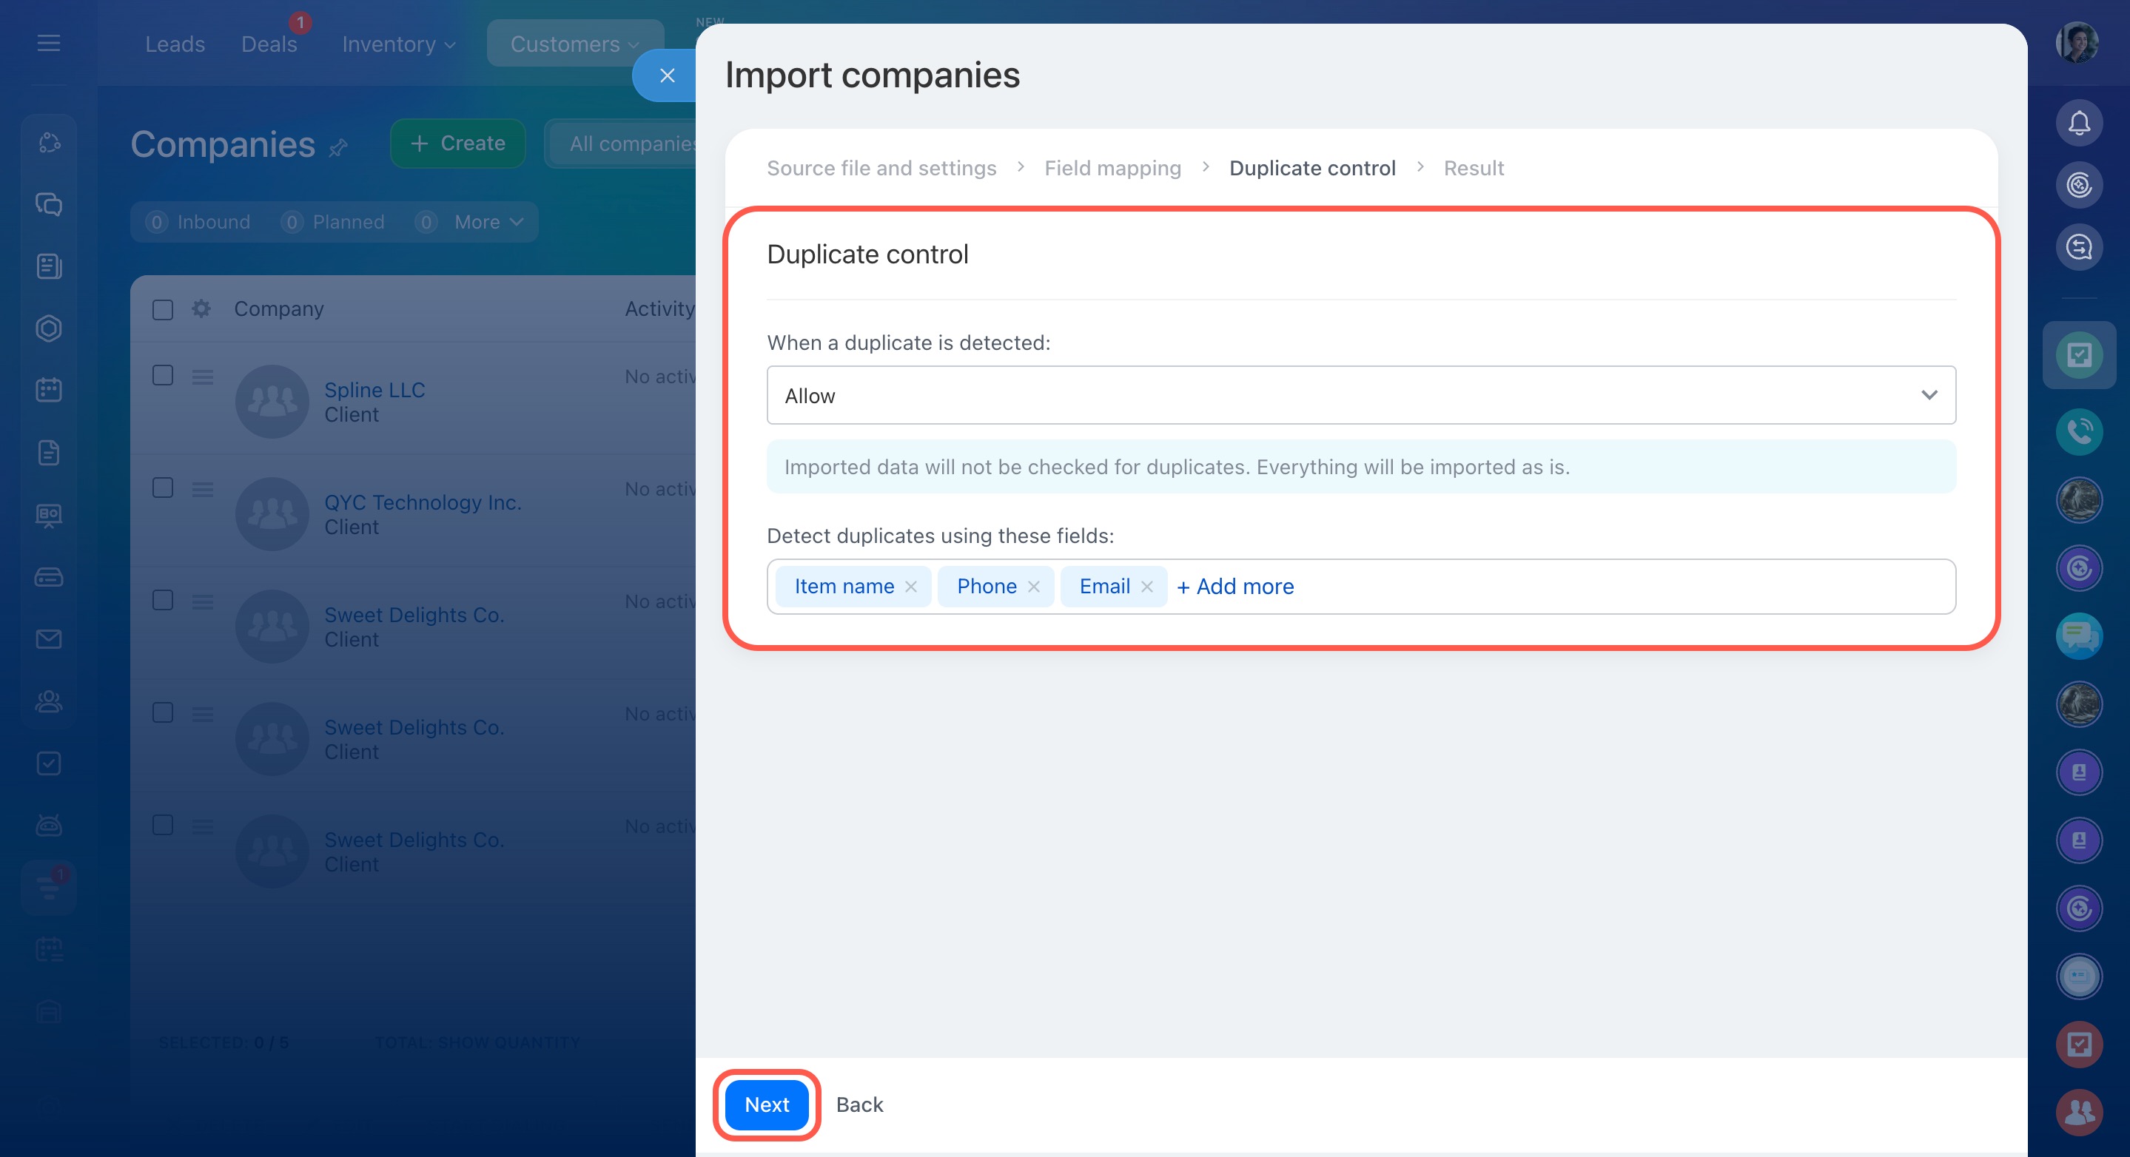The image size is (2130, 1157).
Task: Click the notifications bell icon
Action: point(2079,123)
